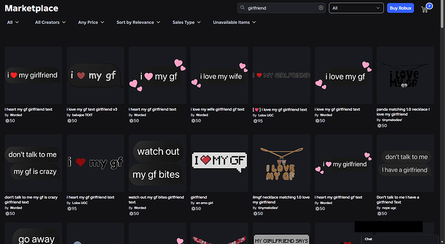
Task: Open the shopping cart icon
Action: tap(425, 10)
